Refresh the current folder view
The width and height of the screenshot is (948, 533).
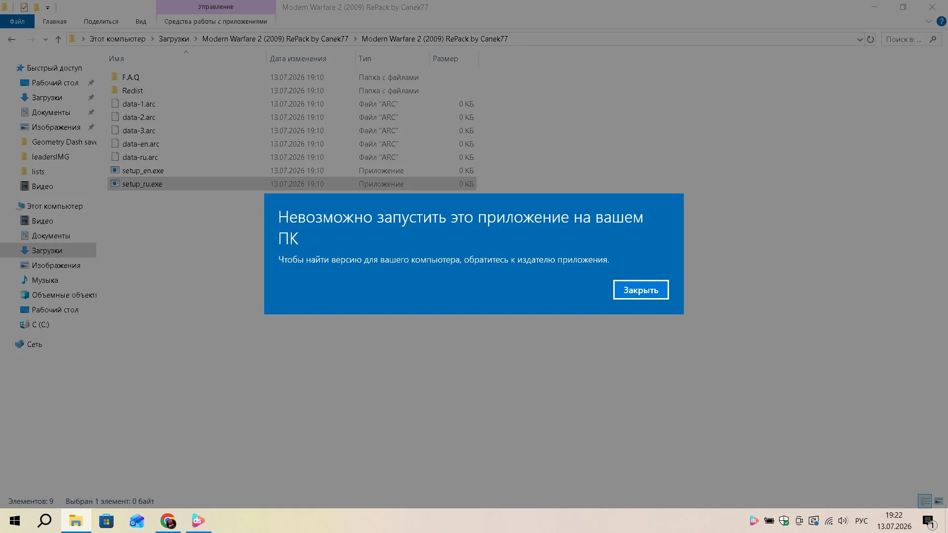[x=870, y=39]
